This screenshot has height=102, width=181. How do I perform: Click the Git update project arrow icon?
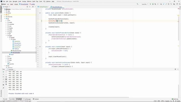(x=163, y=4)
